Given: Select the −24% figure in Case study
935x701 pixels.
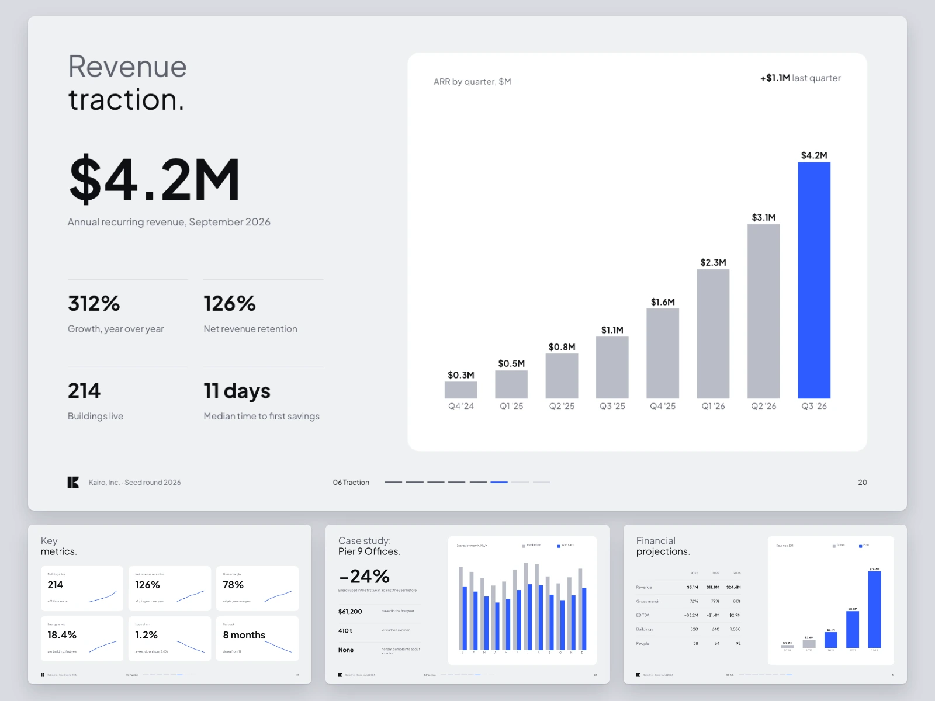Looking at the screenshot, I should [x=364, y=577].
